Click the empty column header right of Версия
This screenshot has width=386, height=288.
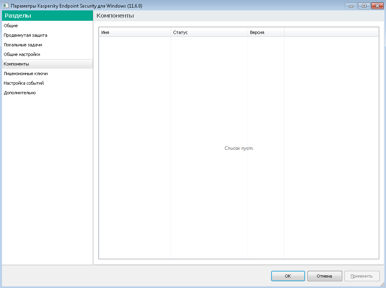point(331,32)
